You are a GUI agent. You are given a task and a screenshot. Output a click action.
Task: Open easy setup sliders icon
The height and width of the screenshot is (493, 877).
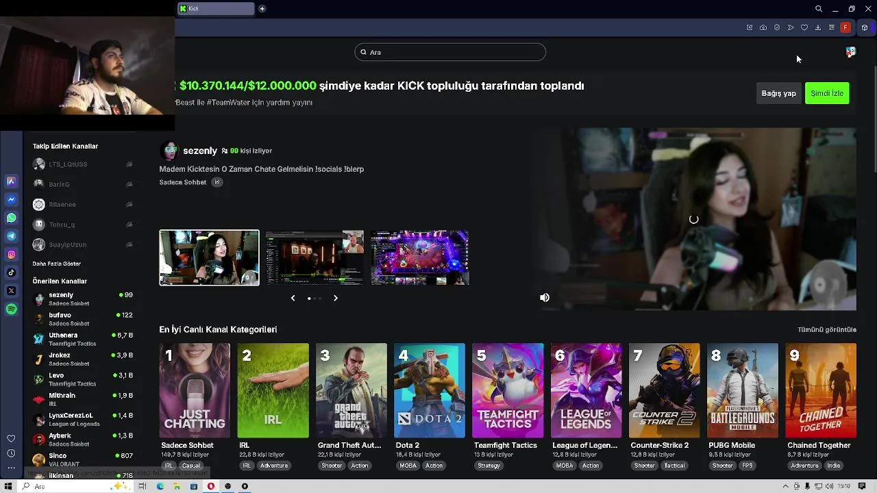(x=832, y=27)
